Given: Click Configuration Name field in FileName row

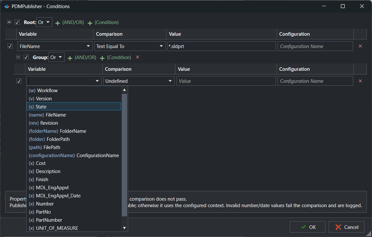Looking at the screenshot, I should pos(315,46).
